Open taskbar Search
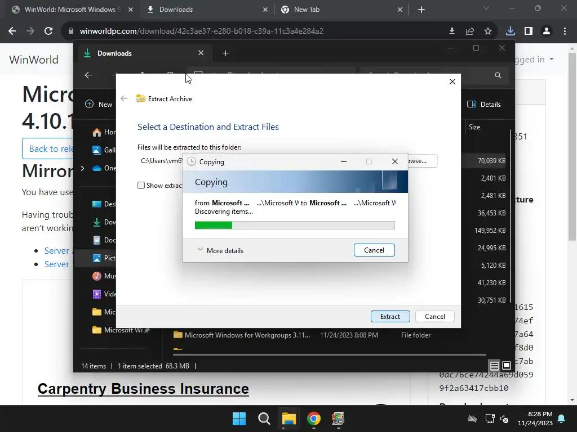Viewport: 577px width, 432px height. 264,418
